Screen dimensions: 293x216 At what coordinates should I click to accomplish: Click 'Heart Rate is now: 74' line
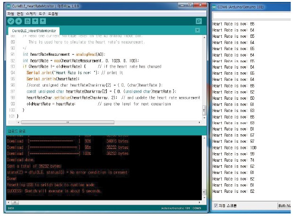click(233, 160)
